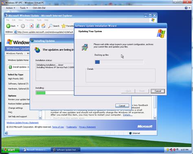The width and height of the screenshot is (193, 154).
Task: Click Cancel in Installing Updates dialog
Action: pyautogui.click(x=122, y=106)
